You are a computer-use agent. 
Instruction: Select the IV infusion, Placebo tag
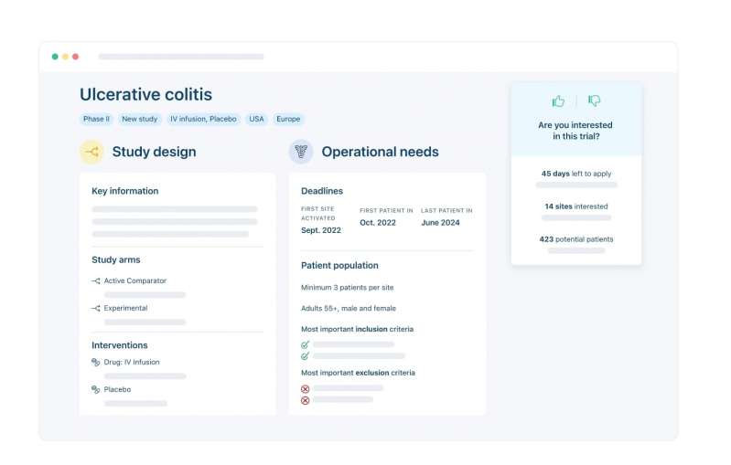click(x=203, y=119)
